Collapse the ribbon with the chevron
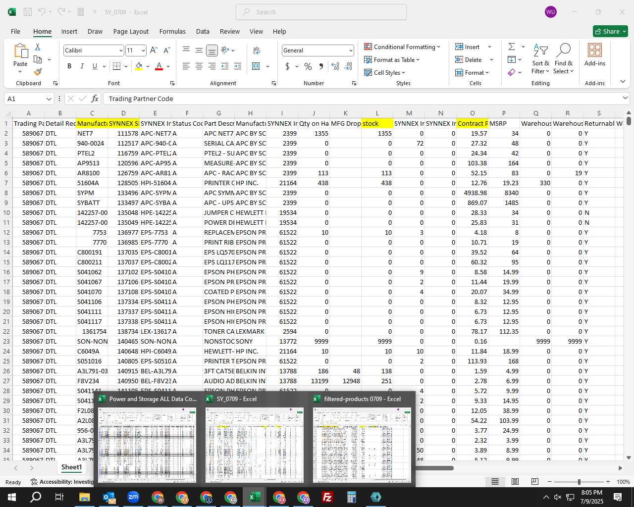The height and width of the screenshot is (507, 634). point(623,81)
